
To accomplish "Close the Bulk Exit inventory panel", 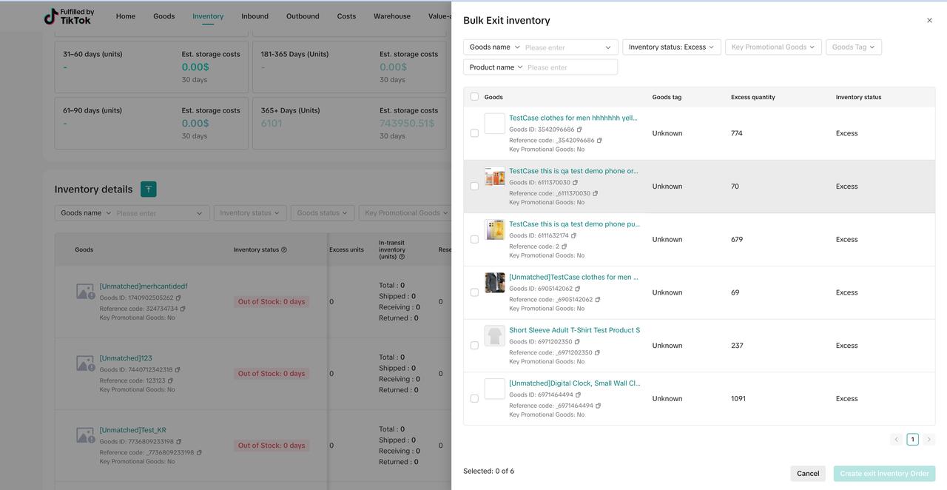I will (929, 21).
